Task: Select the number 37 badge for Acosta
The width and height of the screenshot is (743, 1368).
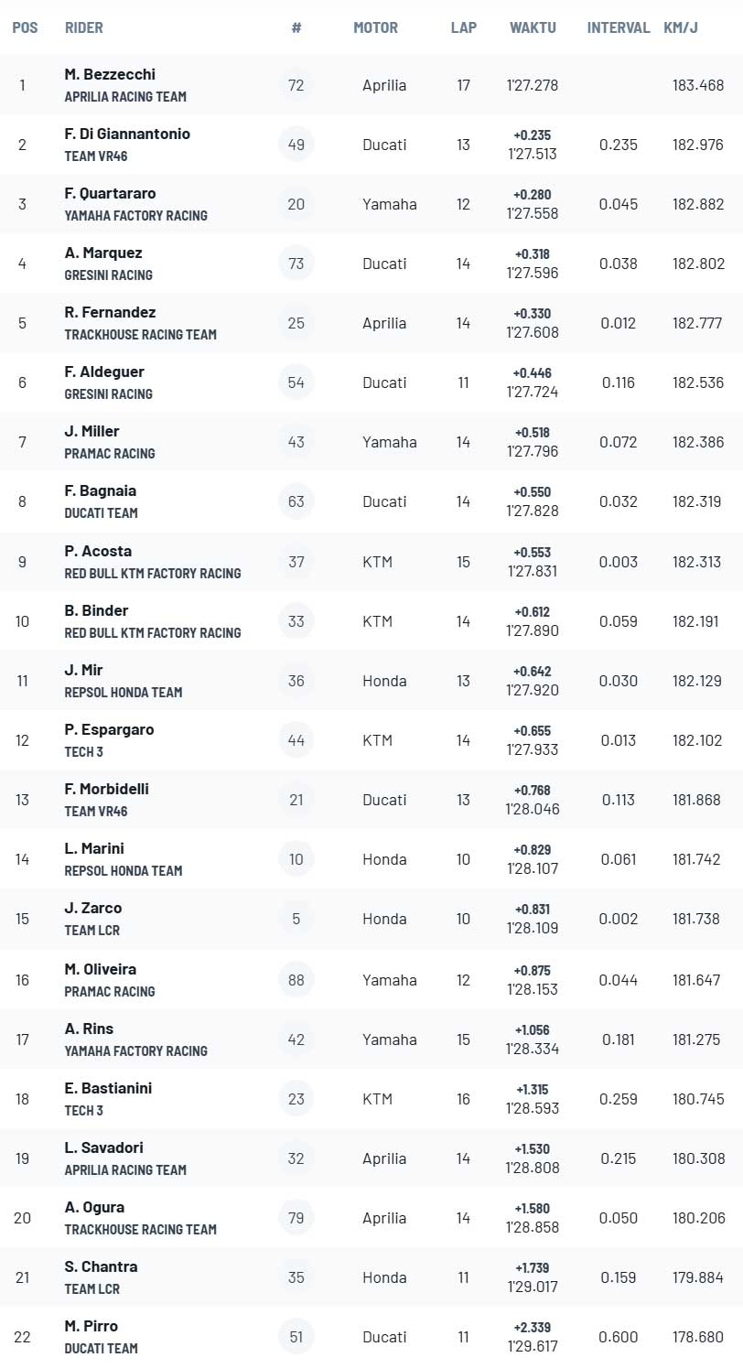Action: pyautogui.click(x=296, y=562)
